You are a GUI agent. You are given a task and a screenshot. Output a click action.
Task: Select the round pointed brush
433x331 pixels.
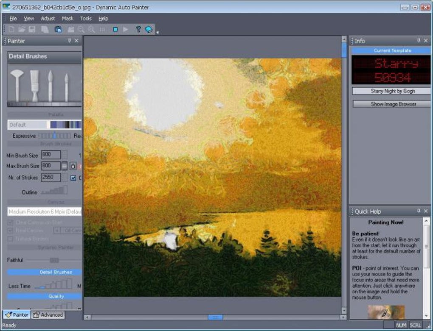pyautogui.click(x=50, y=86)
